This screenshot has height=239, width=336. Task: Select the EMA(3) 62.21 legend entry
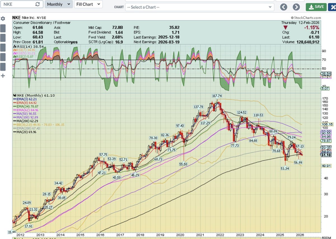click(25, 99)
